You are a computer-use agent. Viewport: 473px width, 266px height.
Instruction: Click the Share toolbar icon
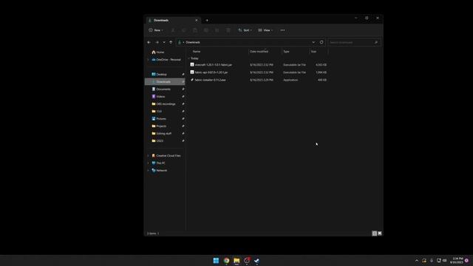point(217,30)
